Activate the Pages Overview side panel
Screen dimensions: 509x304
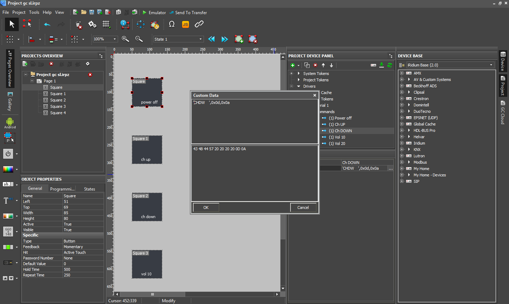coord(10,69)
